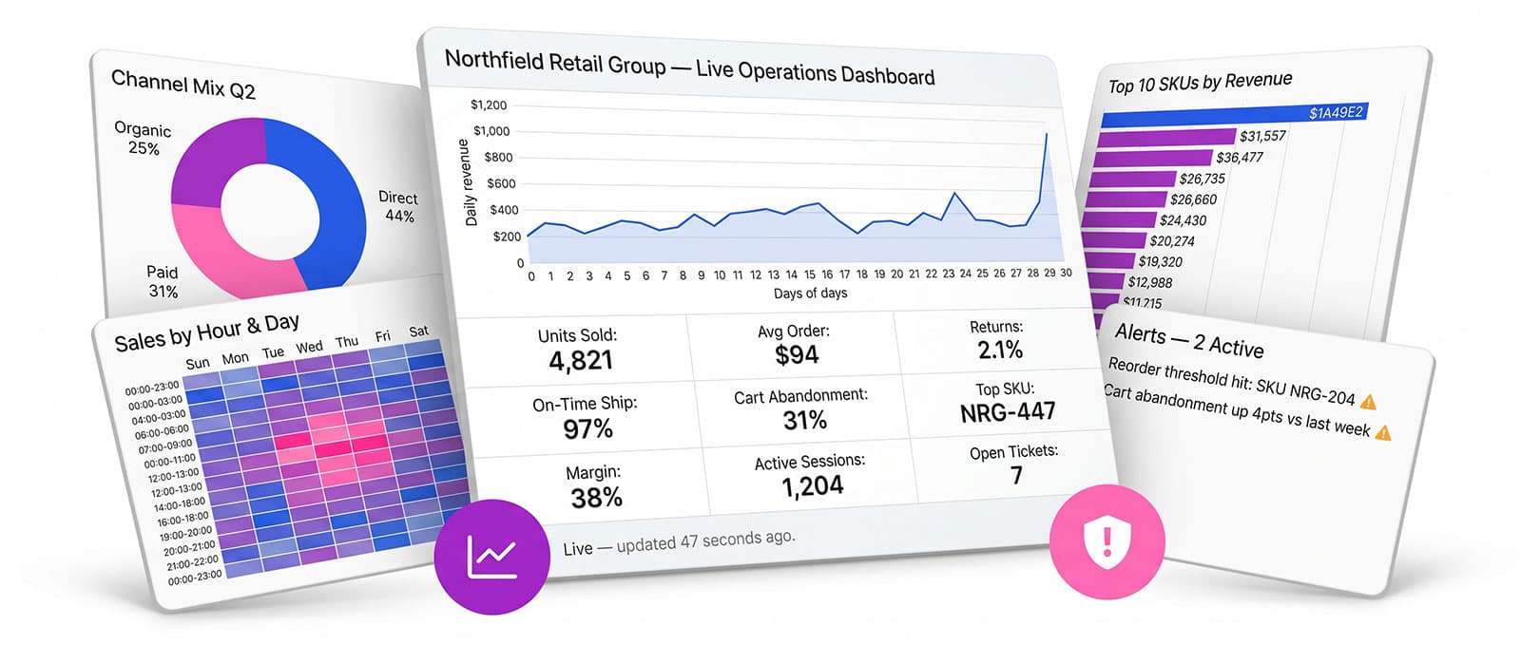Image resolution: width=1521 pixels, height=645 pixels.
Task: Select the Wed column header in heatmap
Action: click(x=309, y=348)
